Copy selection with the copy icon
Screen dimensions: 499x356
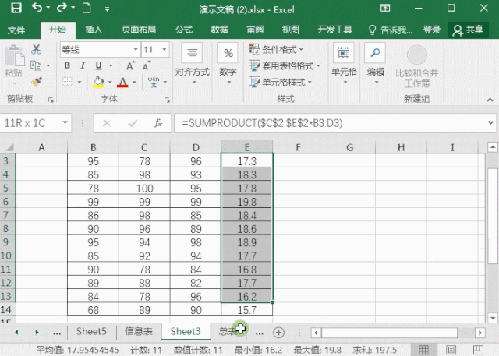click(36, 65)
